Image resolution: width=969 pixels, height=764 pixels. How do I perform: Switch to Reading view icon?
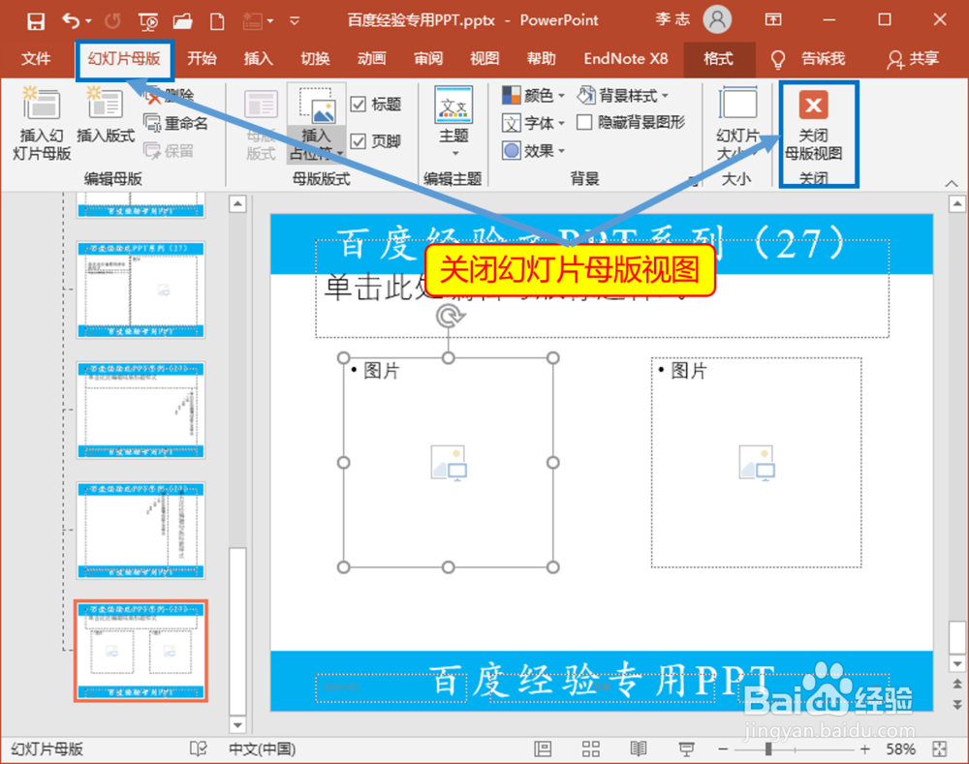639,749
